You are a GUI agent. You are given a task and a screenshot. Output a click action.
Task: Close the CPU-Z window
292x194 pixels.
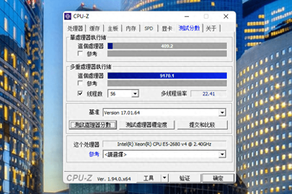[226, 16]
